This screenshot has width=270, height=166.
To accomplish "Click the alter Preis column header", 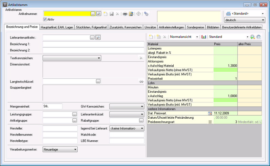I will click(x=250, y=44).
